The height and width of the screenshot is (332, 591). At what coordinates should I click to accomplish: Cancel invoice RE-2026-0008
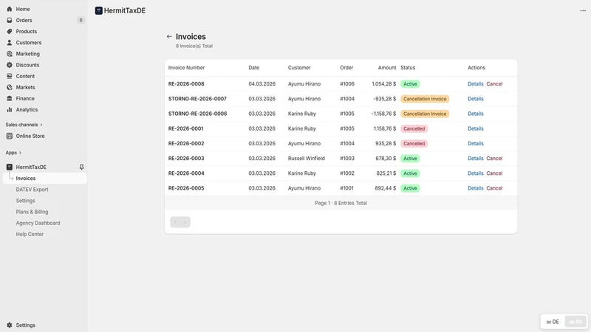coord(494,84)
